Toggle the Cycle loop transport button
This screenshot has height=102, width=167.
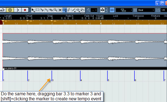3,10
